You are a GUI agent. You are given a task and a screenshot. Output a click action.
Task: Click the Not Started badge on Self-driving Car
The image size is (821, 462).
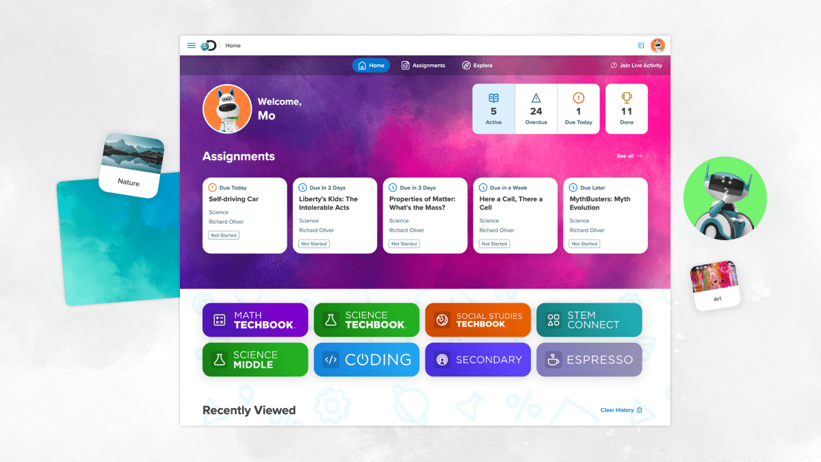click(x=224, y=235)
